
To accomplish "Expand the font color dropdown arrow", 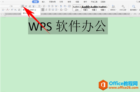I will tap(9, 10).
